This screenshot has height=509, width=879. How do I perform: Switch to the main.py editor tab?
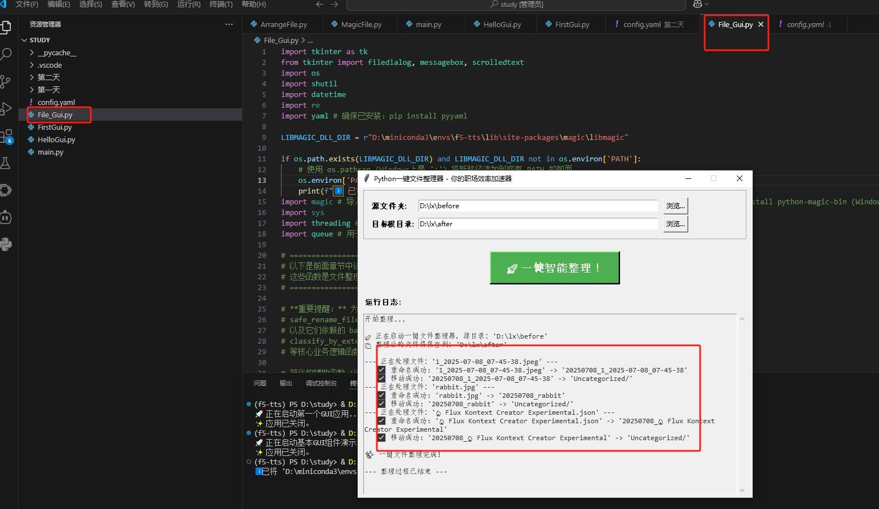coord(428,24)
